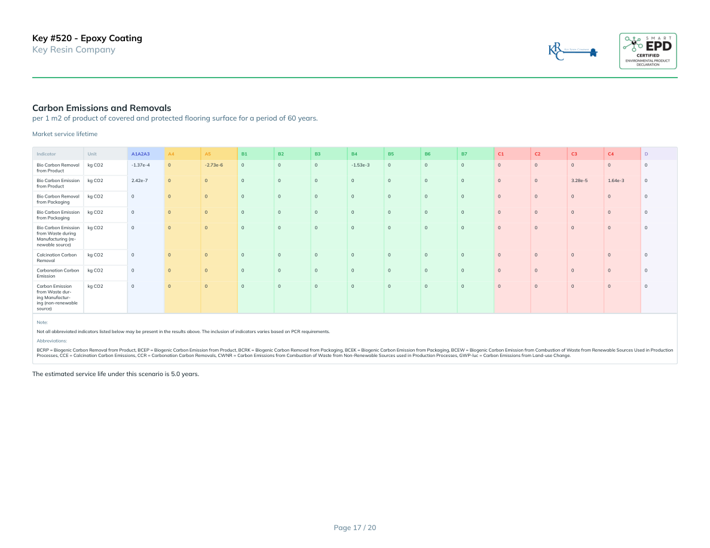The height and width of the screenshot is (548, 710).
Task: Click the Unit column header
Action: [92, 154]
